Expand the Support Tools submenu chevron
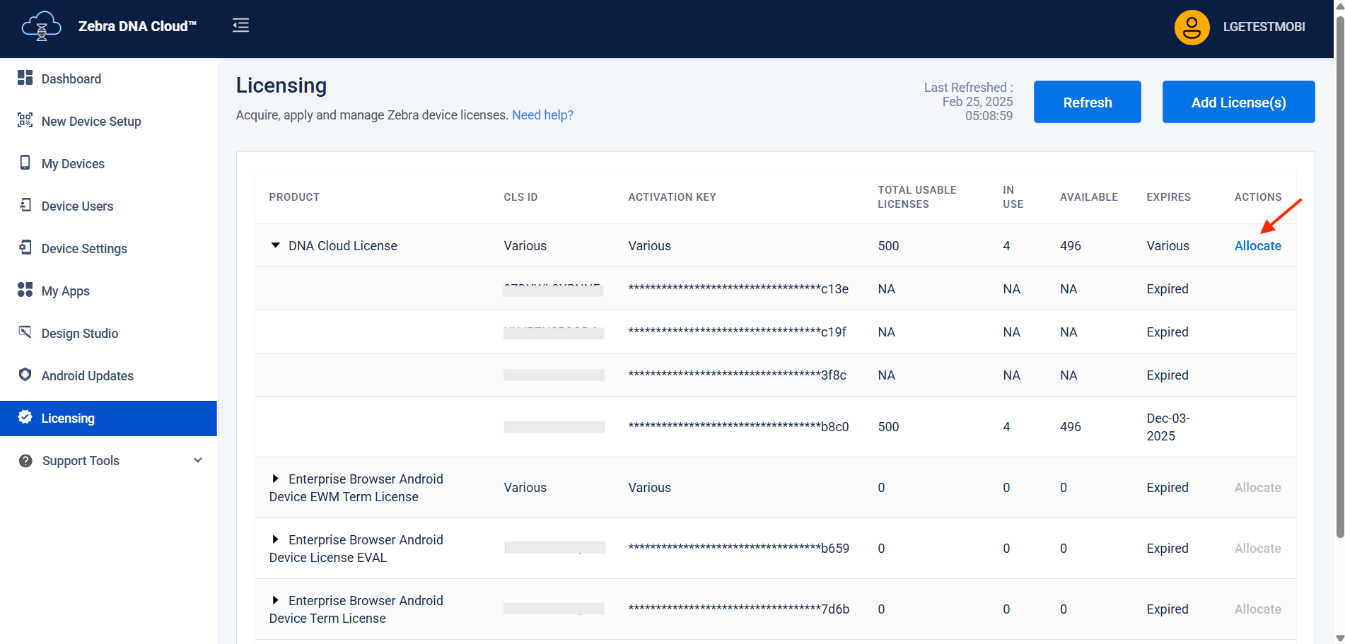 [x=198, y=460]
